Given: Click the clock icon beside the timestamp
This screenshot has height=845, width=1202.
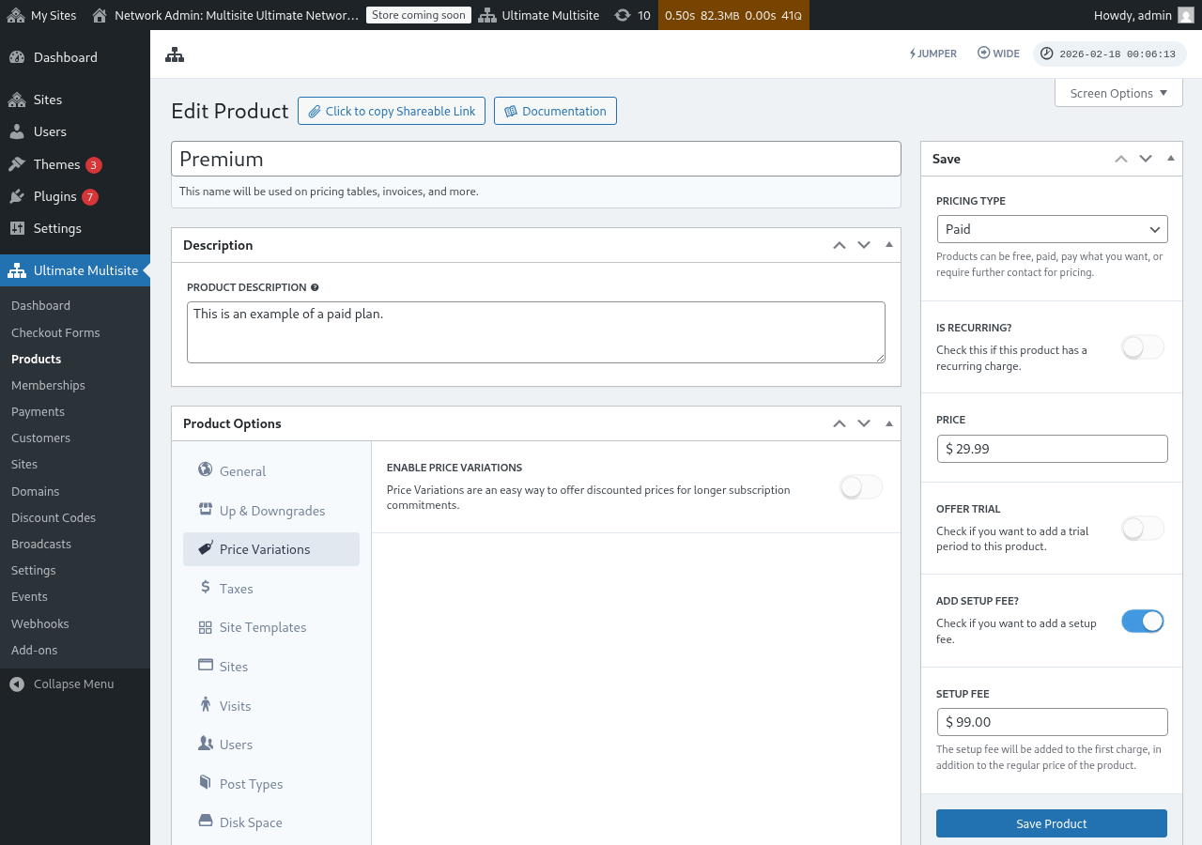Looking at the screenshot, I should (x=1047, y=54).
